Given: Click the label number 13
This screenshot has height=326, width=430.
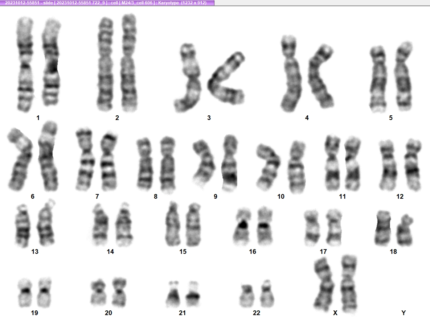Looking at the screenshot, I should pos(35,252).
